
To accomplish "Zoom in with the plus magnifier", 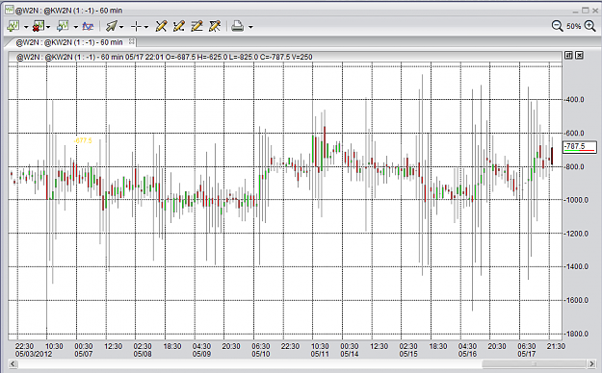I will click(x=589, y=26).
